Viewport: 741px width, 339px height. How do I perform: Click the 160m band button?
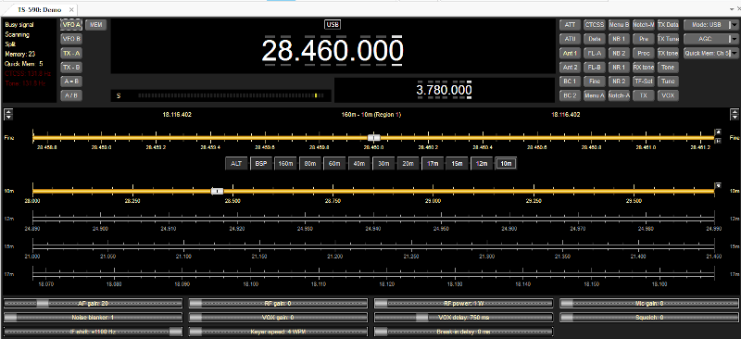(285, 164)
